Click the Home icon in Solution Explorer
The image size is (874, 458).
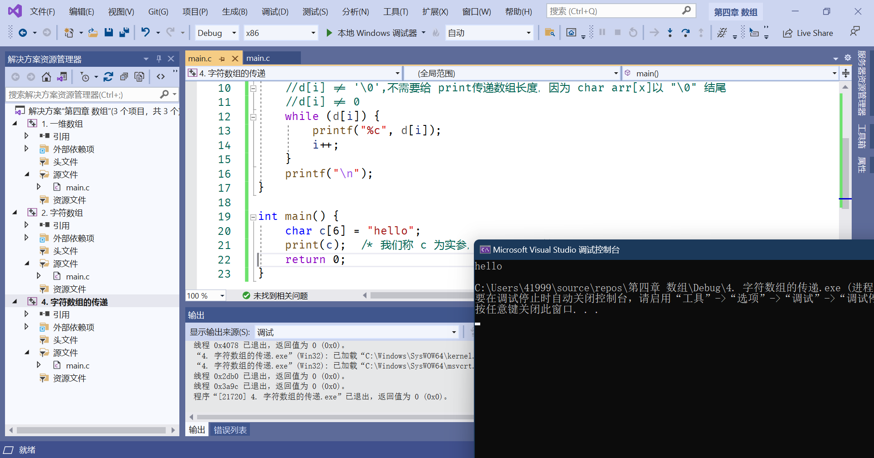(x=46, y=77)
